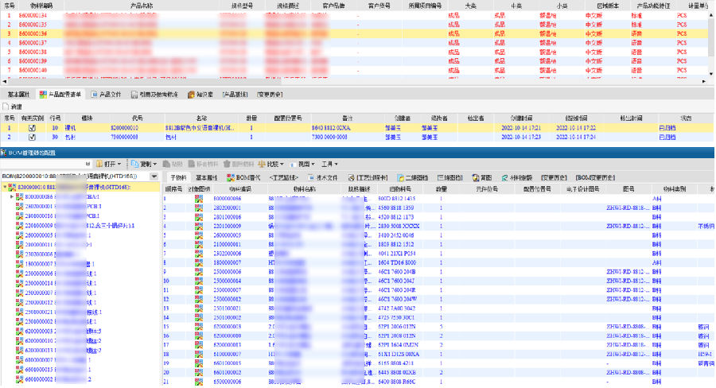This screenshot has width=716, height=388.
Task: Open the BOM selection combo box dropdown
Action: [154, 176]
